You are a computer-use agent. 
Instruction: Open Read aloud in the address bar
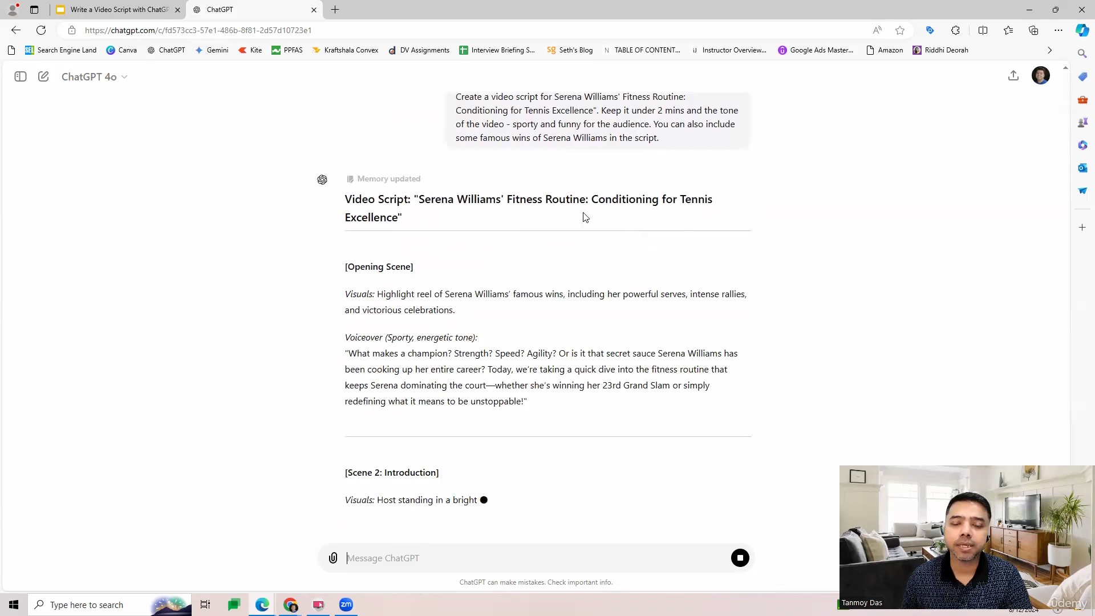[x=877, y=30]
